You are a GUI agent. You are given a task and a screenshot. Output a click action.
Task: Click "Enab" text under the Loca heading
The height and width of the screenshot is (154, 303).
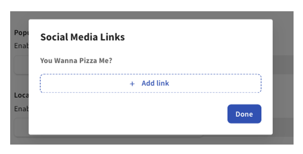21,109
